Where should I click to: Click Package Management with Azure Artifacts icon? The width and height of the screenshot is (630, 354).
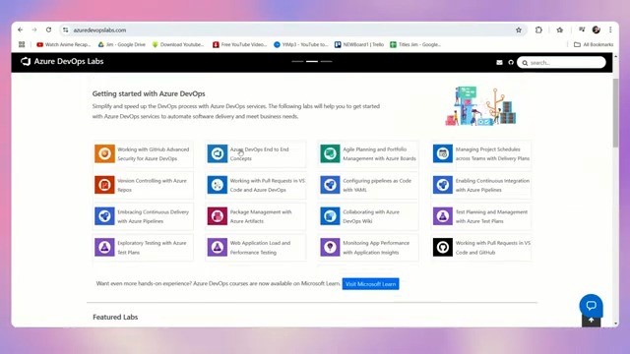pyautogui.click(x=218, y=216)
